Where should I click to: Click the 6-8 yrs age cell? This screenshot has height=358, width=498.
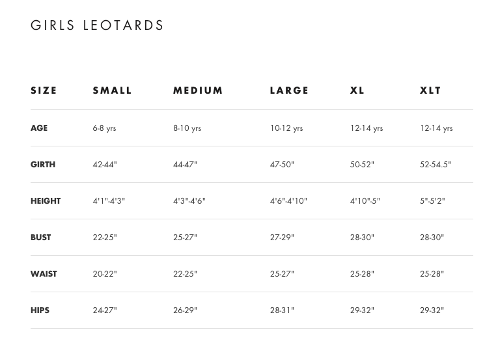pos(104,128)
